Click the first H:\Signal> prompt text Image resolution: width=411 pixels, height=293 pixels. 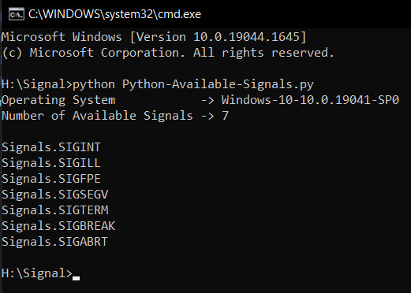(x=37, y=84)
